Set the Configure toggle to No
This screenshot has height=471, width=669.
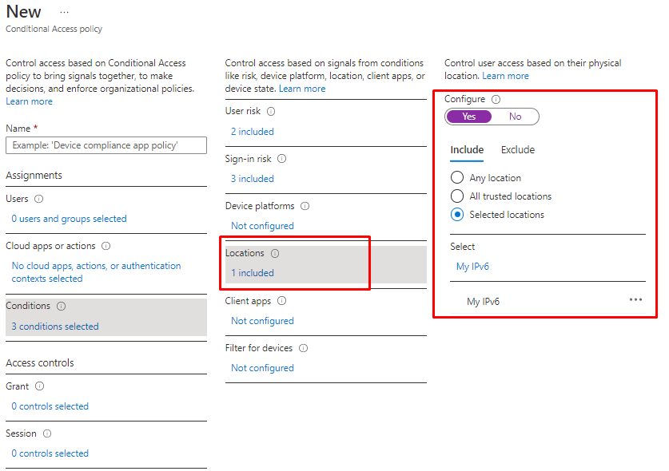[516, 117]
